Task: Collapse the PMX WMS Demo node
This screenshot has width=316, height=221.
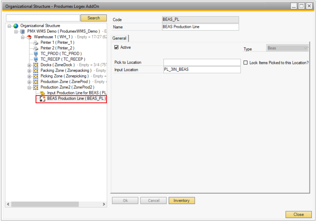Action: pyautogui.click(x=16, y=32)
